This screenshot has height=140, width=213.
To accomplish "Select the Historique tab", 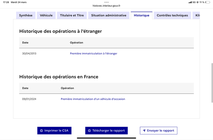I will 142,15.
